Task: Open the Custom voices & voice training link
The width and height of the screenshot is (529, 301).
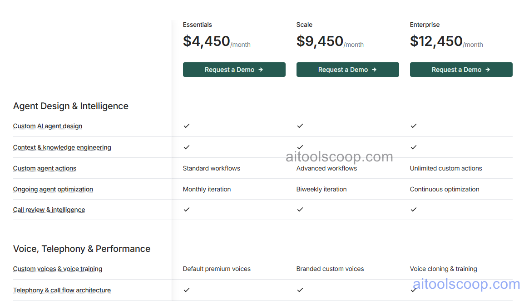Action: (57, 269)
